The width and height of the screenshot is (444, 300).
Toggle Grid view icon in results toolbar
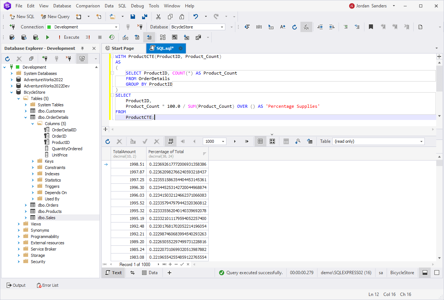[260, 141]
